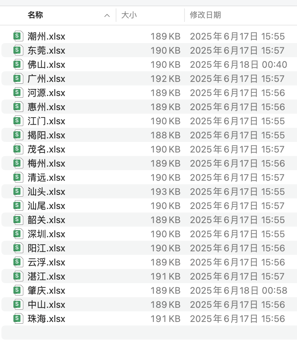Select the file named 东莞.xlsx
Screen dimensions: 297x341
click(x=46, y=50)
